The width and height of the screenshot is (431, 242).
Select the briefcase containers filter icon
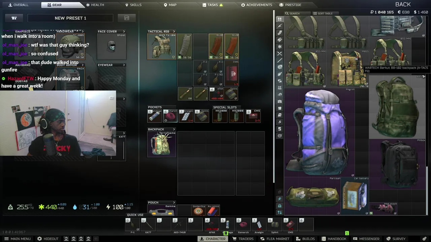tap(279, 102)
